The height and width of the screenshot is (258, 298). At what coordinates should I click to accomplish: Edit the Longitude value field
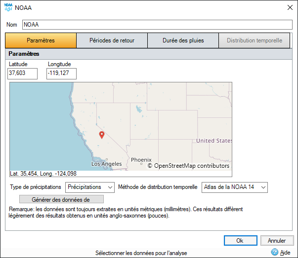pos(61,74)
